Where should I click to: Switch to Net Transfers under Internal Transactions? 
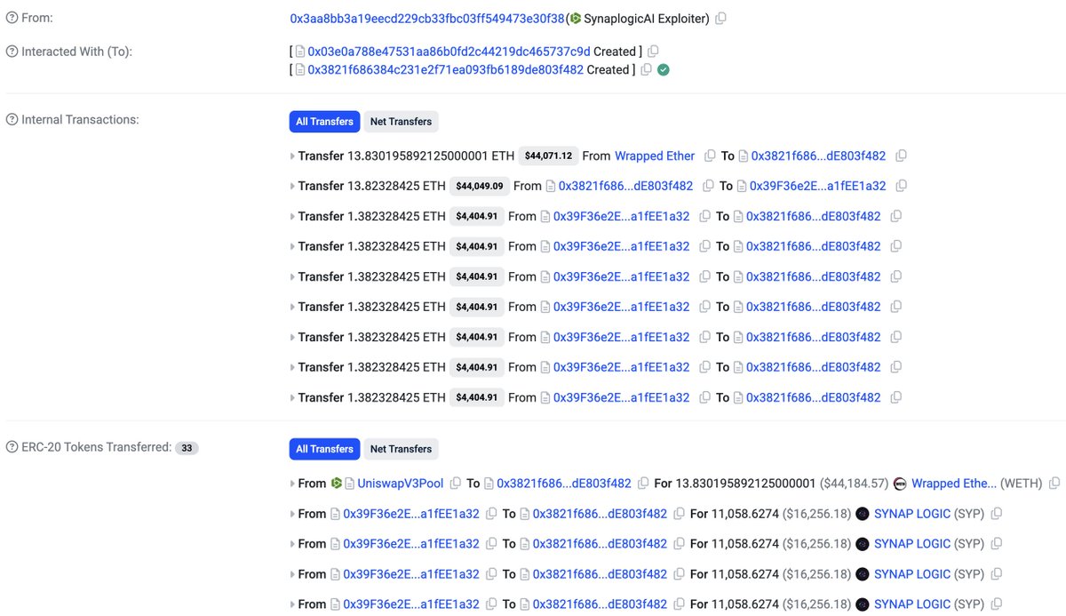401,122
